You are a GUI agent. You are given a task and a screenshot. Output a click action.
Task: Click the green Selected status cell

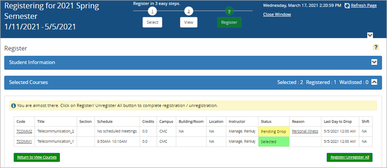coord(274,142)
